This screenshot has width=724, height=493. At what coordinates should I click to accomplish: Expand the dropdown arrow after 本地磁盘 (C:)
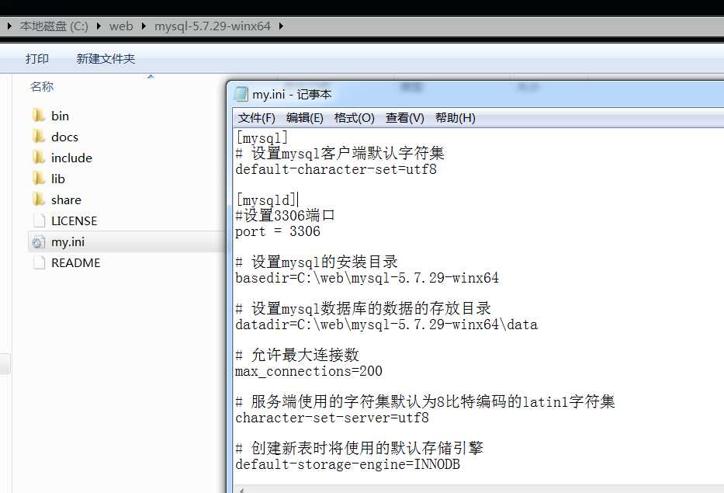coord(99,26)
